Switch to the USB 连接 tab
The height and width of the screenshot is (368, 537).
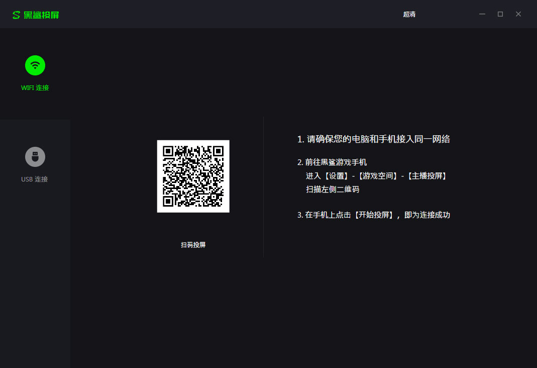pyautogui.click(x=35, y=164)
